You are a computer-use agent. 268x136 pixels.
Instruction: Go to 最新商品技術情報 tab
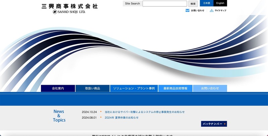175,88
